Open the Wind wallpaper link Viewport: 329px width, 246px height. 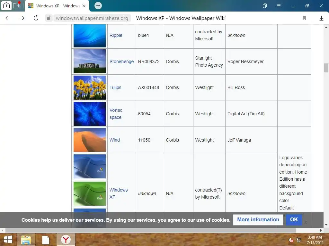115,140
